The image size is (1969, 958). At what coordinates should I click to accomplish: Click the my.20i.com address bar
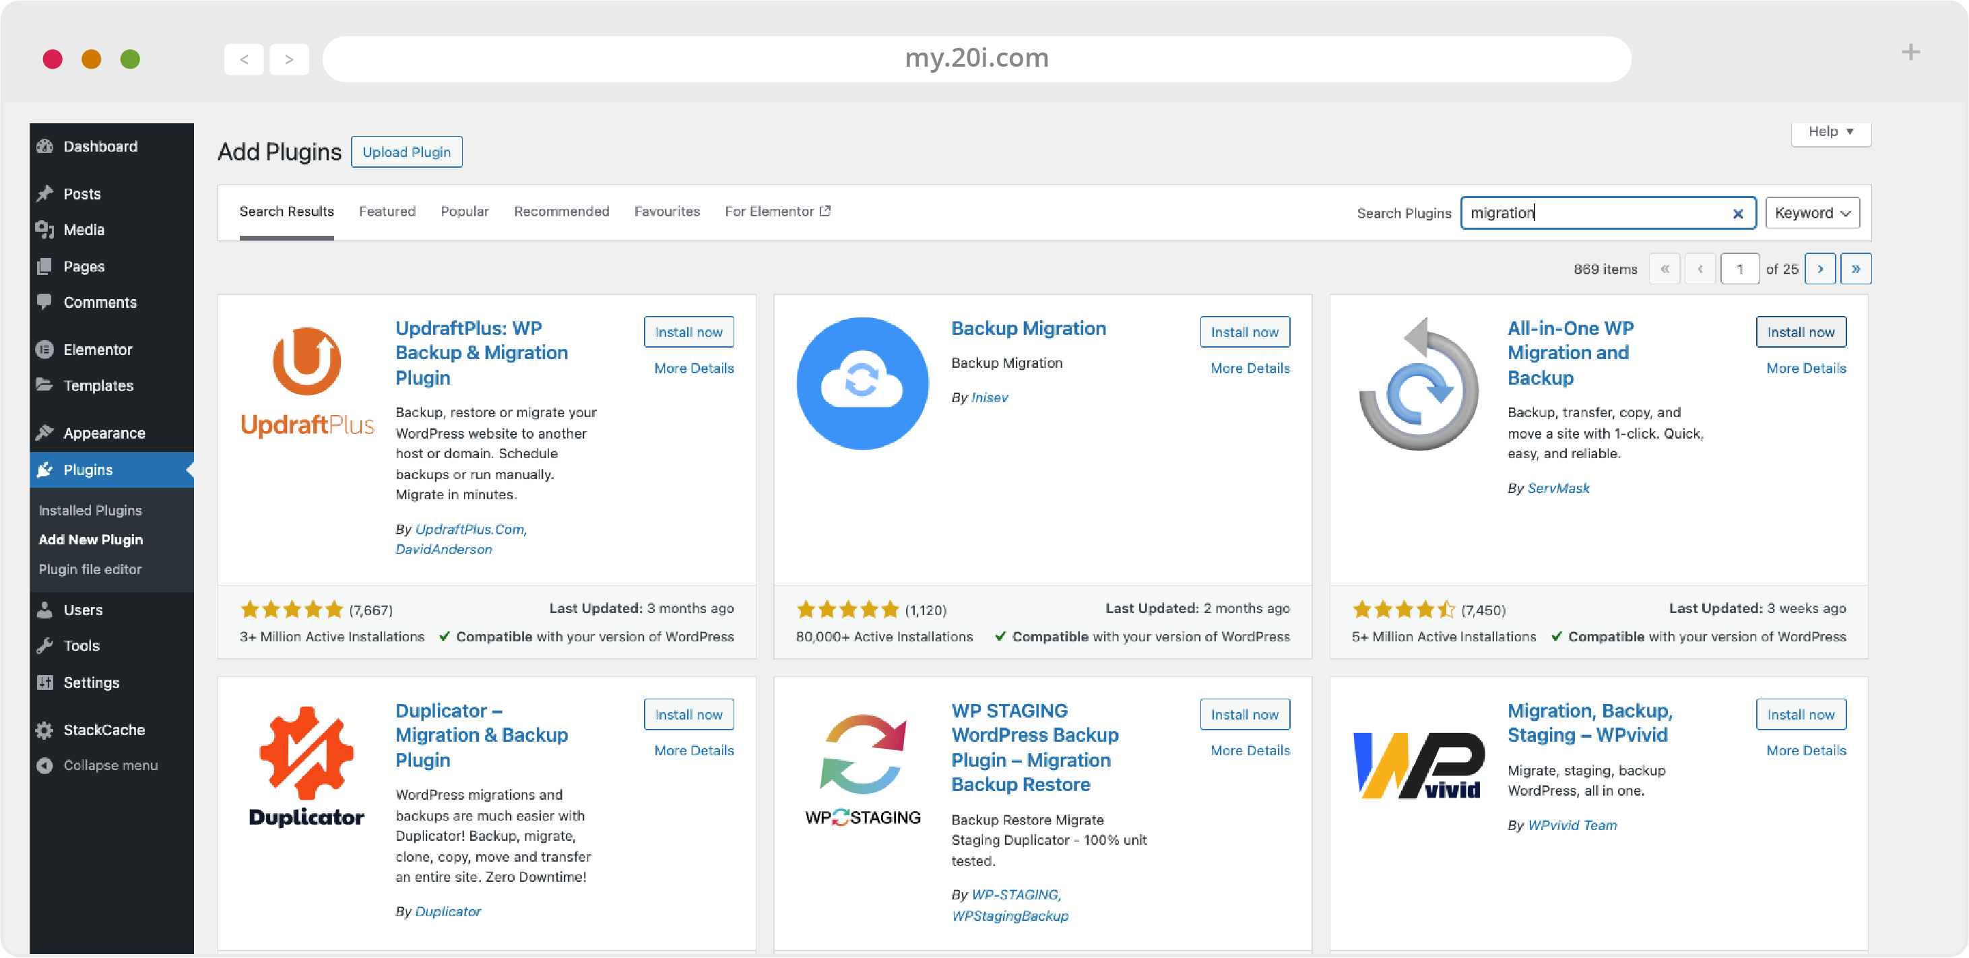click(976, 58)
